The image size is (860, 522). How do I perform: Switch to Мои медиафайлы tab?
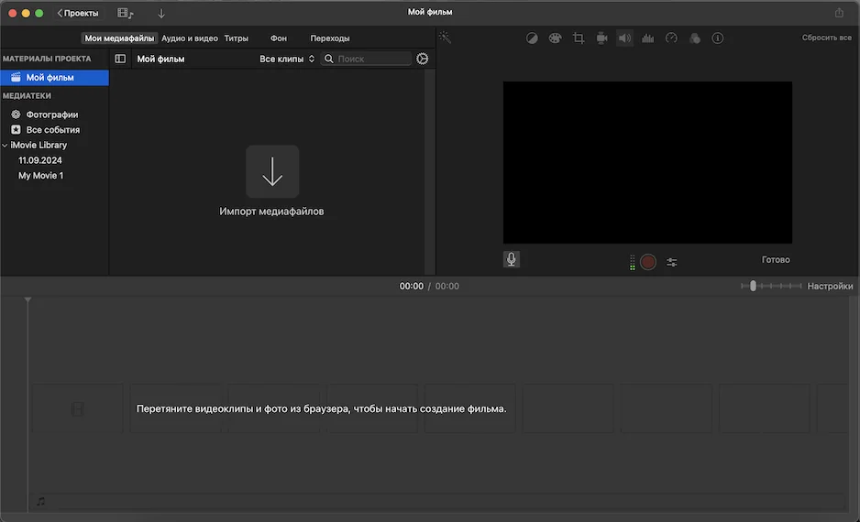[119, 38]
